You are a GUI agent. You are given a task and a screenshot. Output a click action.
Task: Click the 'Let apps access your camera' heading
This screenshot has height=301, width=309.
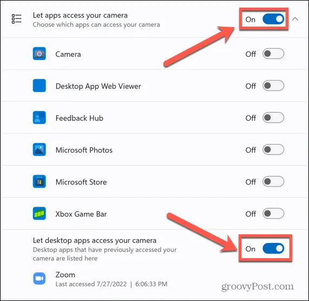[80, 15]
